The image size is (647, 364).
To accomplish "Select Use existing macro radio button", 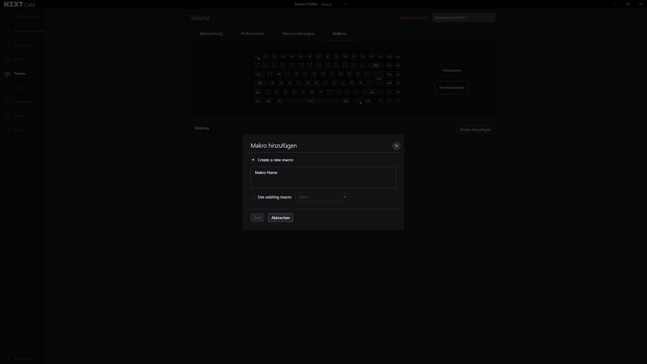I will click(253, 197).
